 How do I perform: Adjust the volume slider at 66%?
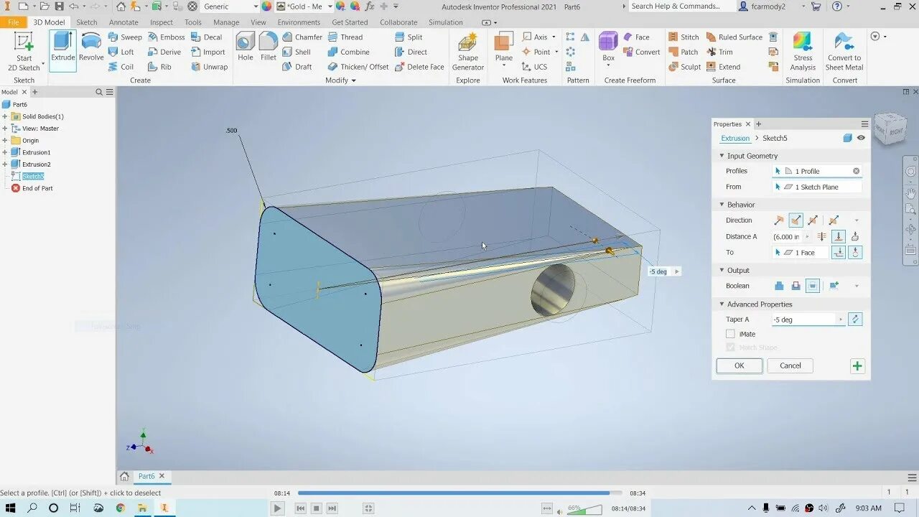[583, 509]
